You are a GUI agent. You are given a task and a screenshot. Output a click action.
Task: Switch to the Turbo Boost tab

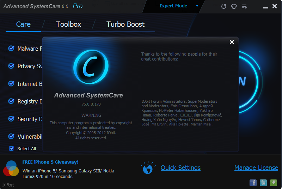click(125, 24)
